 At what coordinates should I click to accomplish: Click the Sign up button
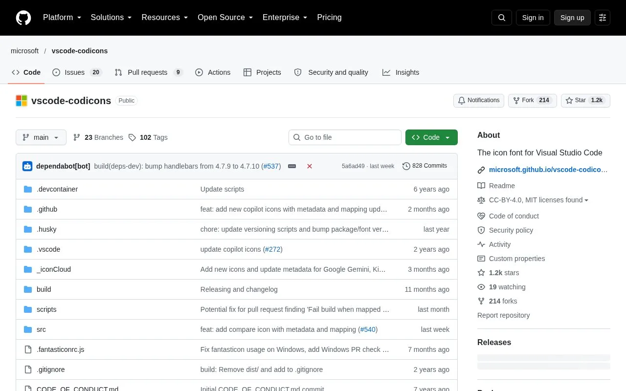[x=572, y=18]
